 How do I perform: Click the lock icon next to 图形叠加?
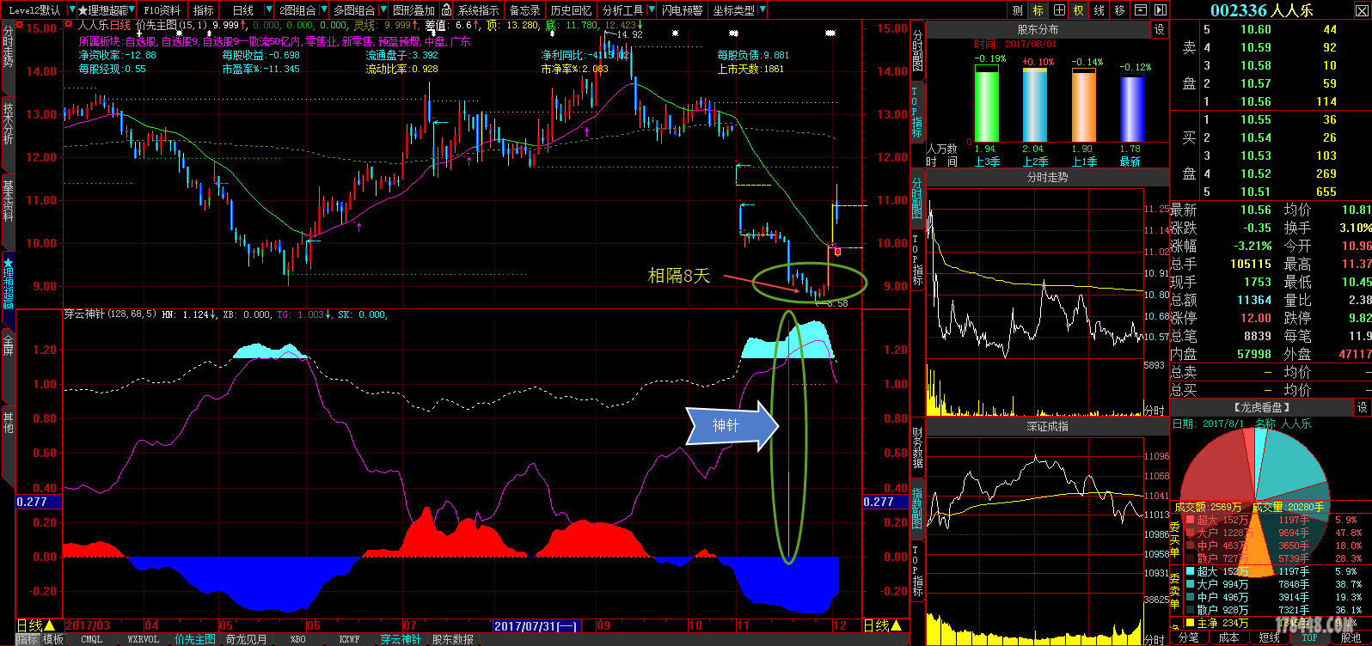click(x=447, y=10)
